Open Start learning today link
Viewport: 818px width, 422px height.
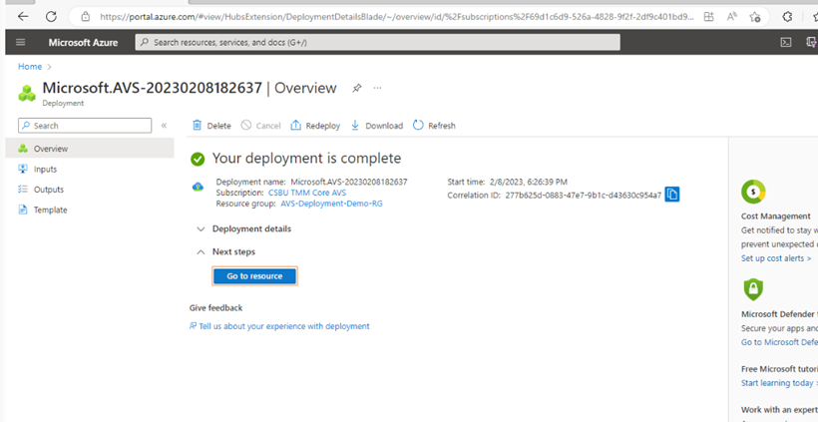pos(779,383)
